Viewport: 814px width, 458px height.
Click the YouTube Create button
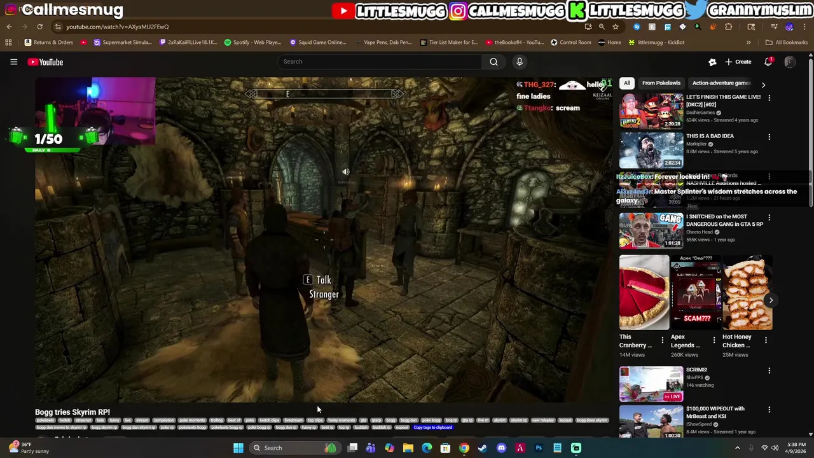(738, 62)
